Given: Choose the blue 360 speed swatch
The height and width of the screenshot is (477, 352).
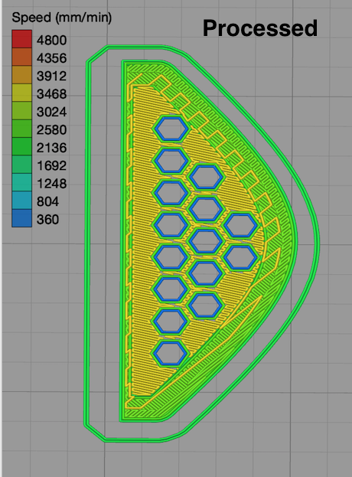Looking at the screenshot, I should click(x=22, y=218).
